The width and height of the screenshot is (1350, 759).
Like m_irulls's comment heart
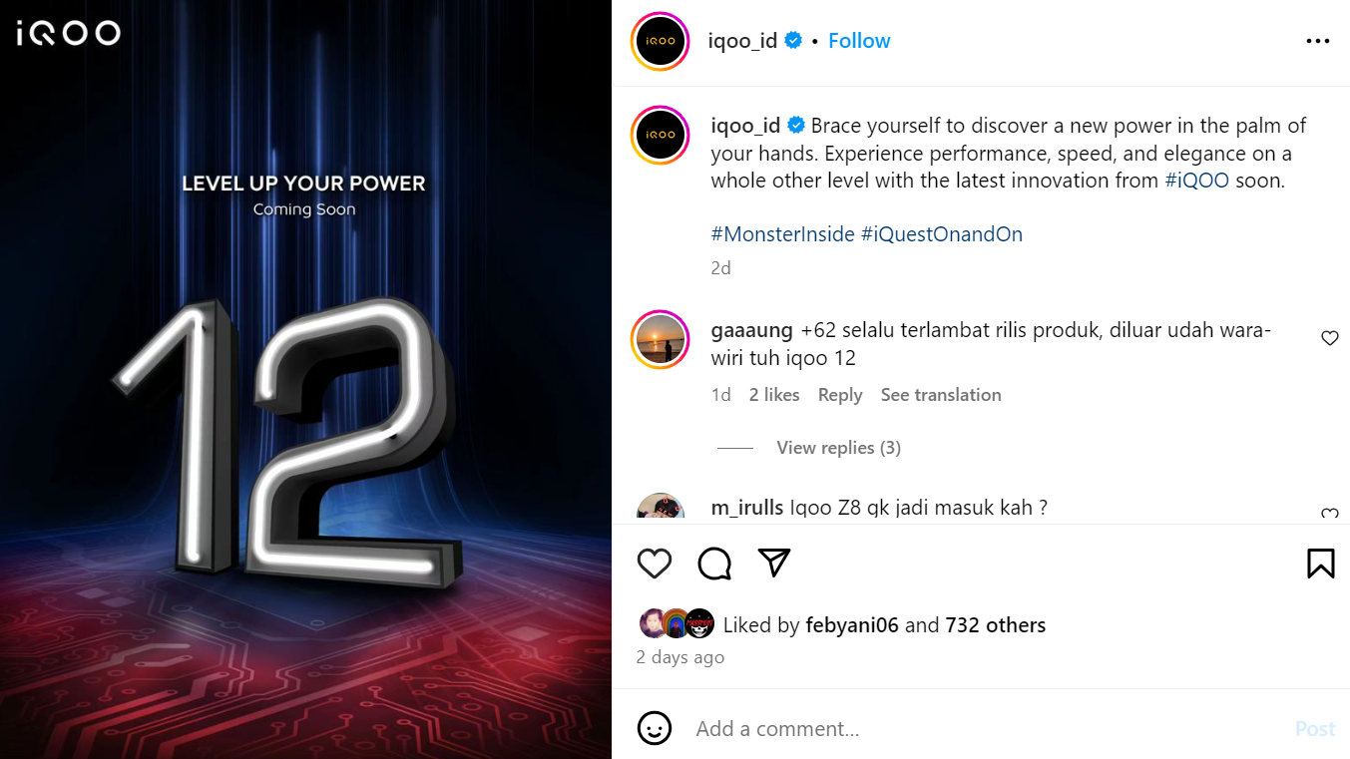point(1329,515)
